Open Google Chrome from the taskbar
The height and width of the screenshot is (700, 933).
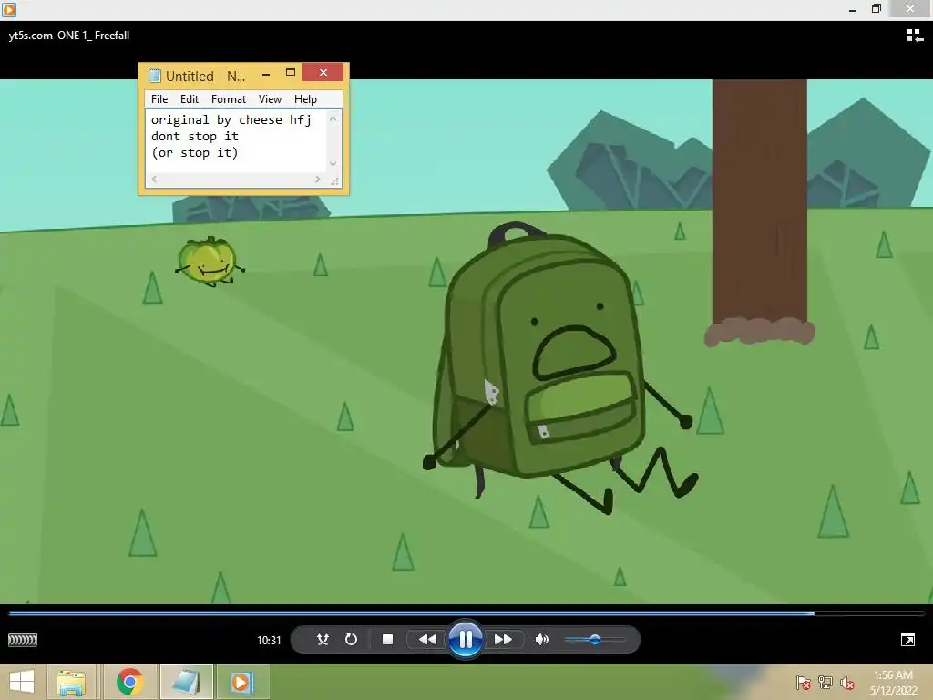pos(129,682)
